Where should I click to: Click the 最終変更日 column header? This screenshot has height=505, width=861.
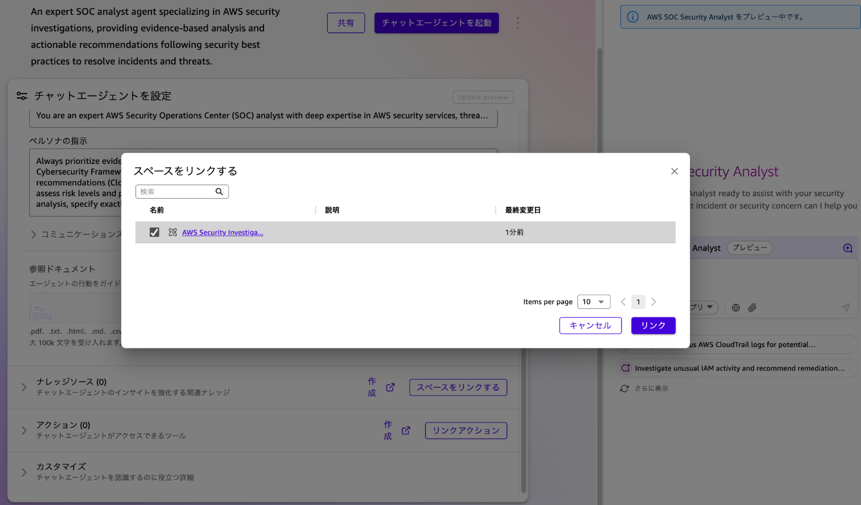(523, 210)
